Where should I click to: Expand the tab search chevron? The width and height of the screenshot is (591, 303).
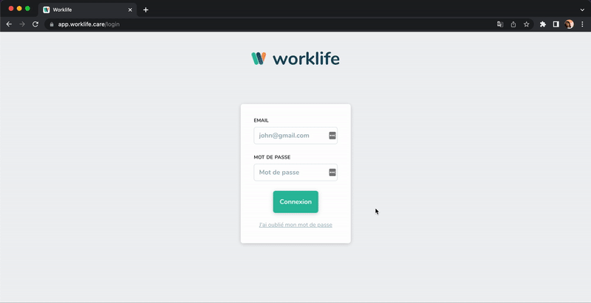(x=581, y=10)
